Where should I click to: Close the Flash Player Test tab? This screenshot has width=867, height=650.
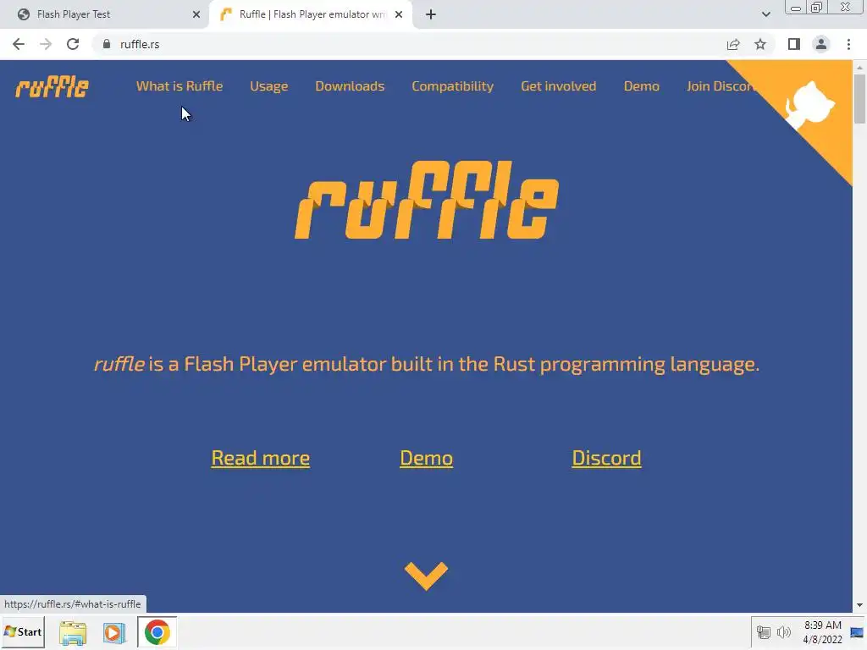(x=196, y=14)
